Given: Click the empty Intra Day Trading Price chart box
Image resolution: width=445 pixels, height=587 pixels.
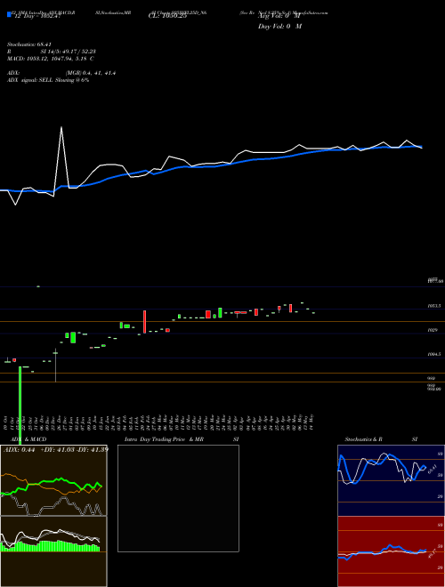Looking at the screenshot, I should (x=178, y=498).
